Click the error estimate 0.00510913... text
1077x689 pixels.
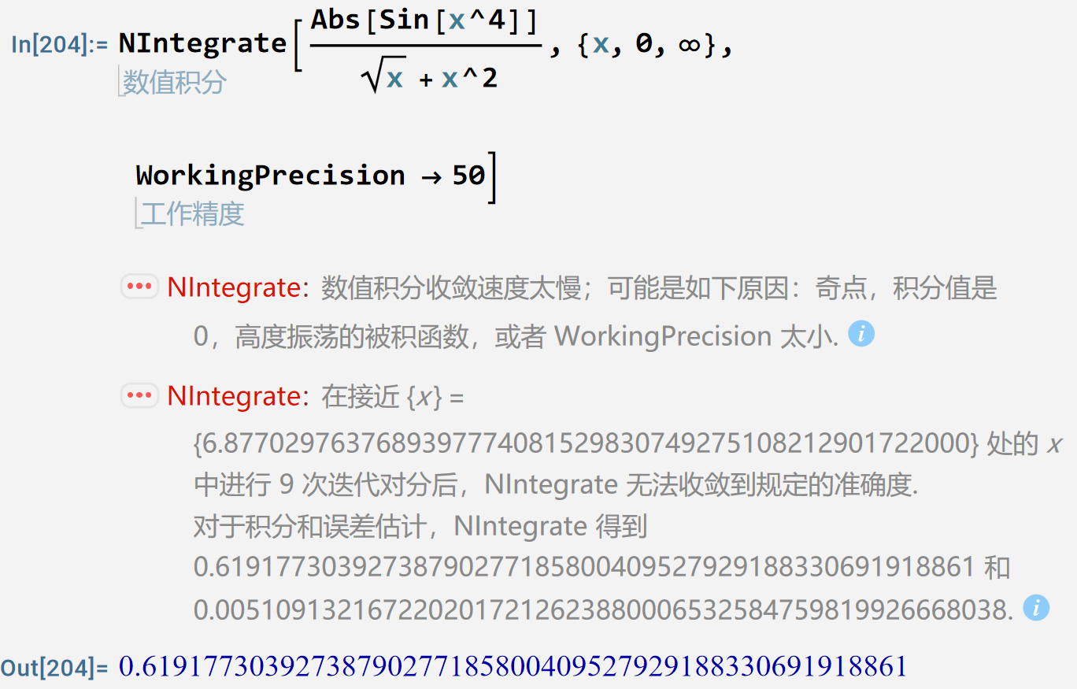[x=602, y=609]
